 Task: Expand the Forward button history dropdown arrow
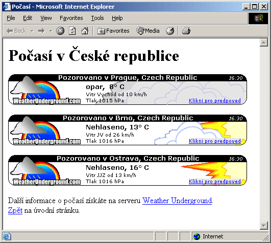click(x=51, y=31)
